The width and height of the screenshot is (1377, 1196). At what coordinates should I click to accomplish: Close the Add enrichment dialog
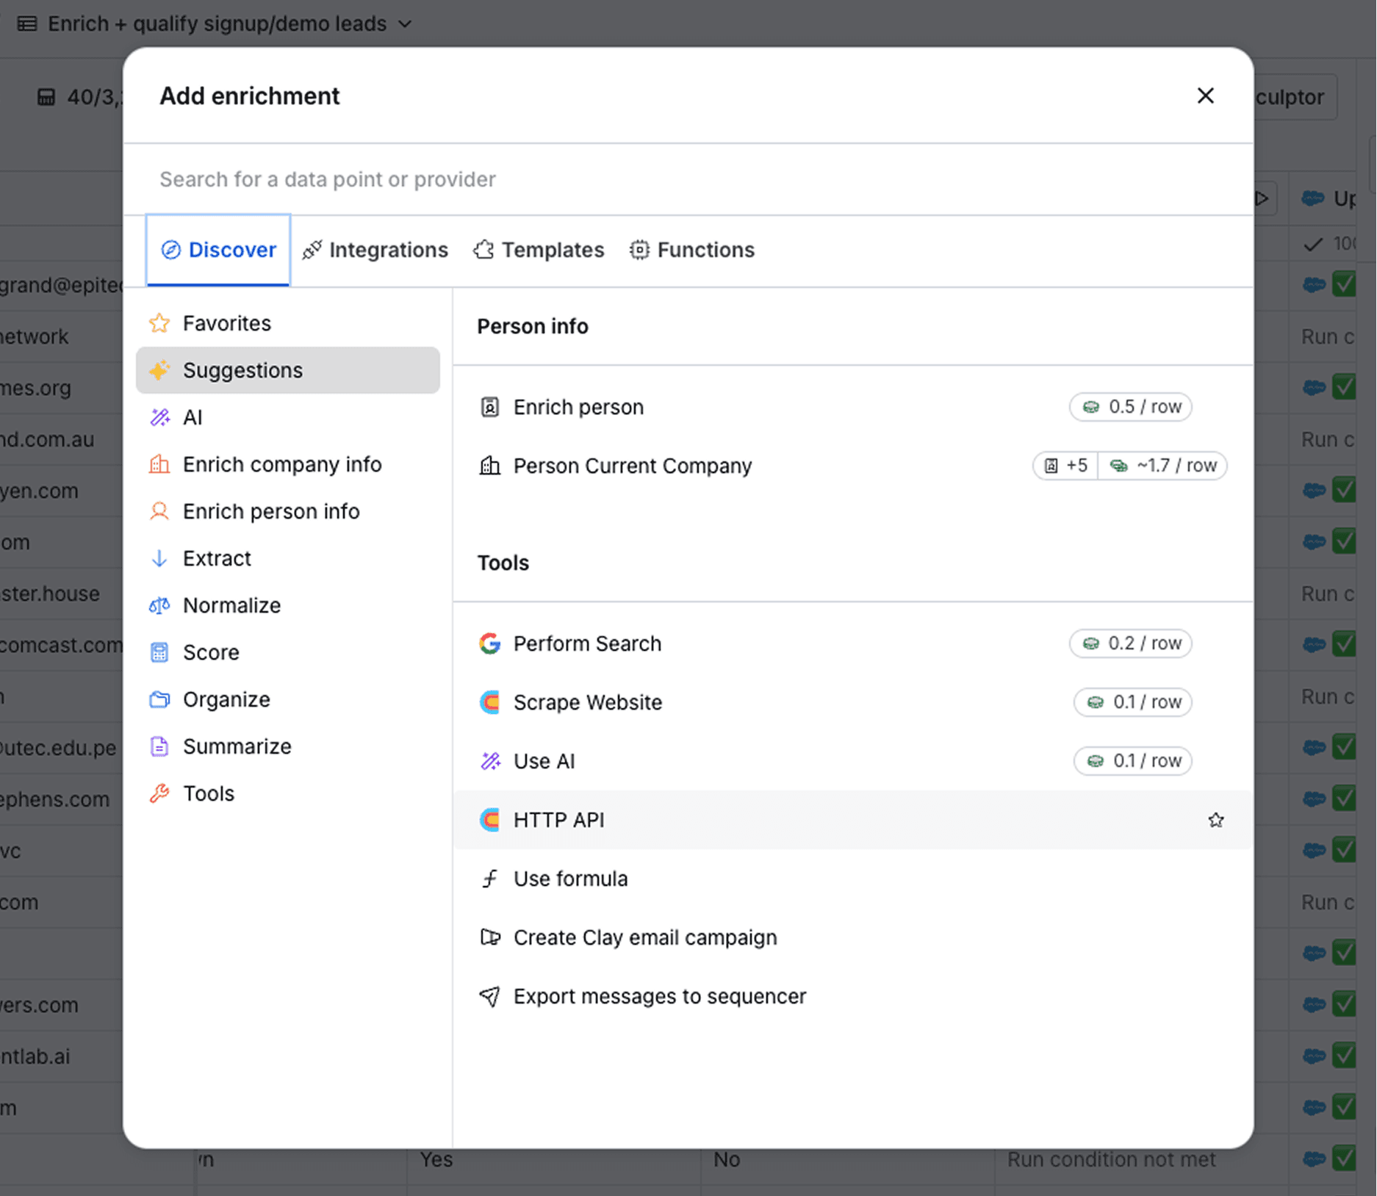[x=1205, y=96]
